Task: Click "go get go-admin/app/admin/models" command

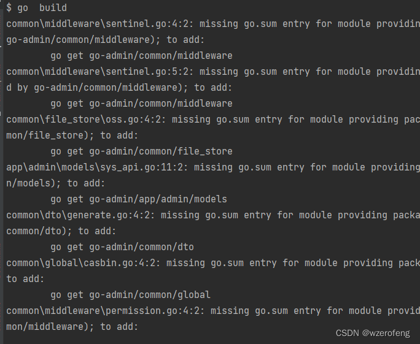Action: click(x=139, y=199)
